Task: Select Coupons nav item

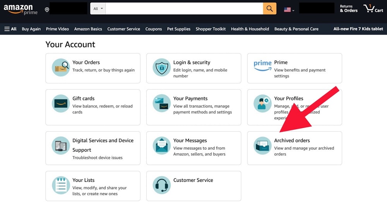Action: [154, 29]
